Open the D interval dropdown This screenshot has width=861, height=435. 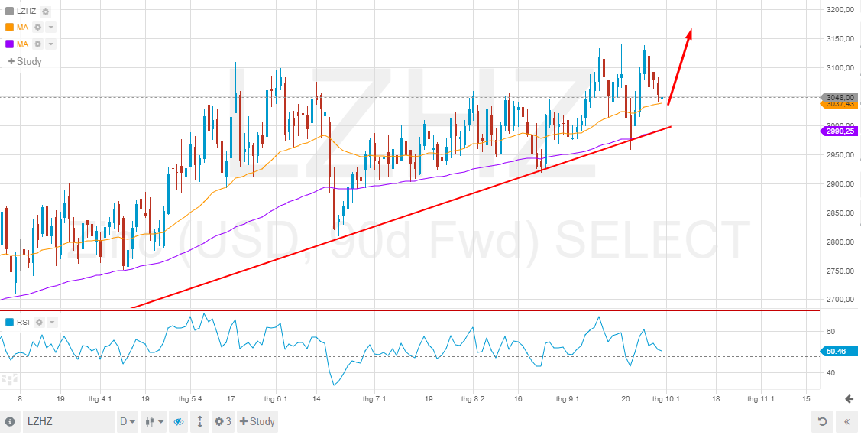(128, 422)
